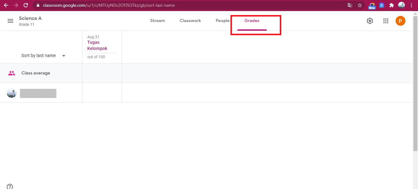Reload the page with refresh icon

point(26,5)
